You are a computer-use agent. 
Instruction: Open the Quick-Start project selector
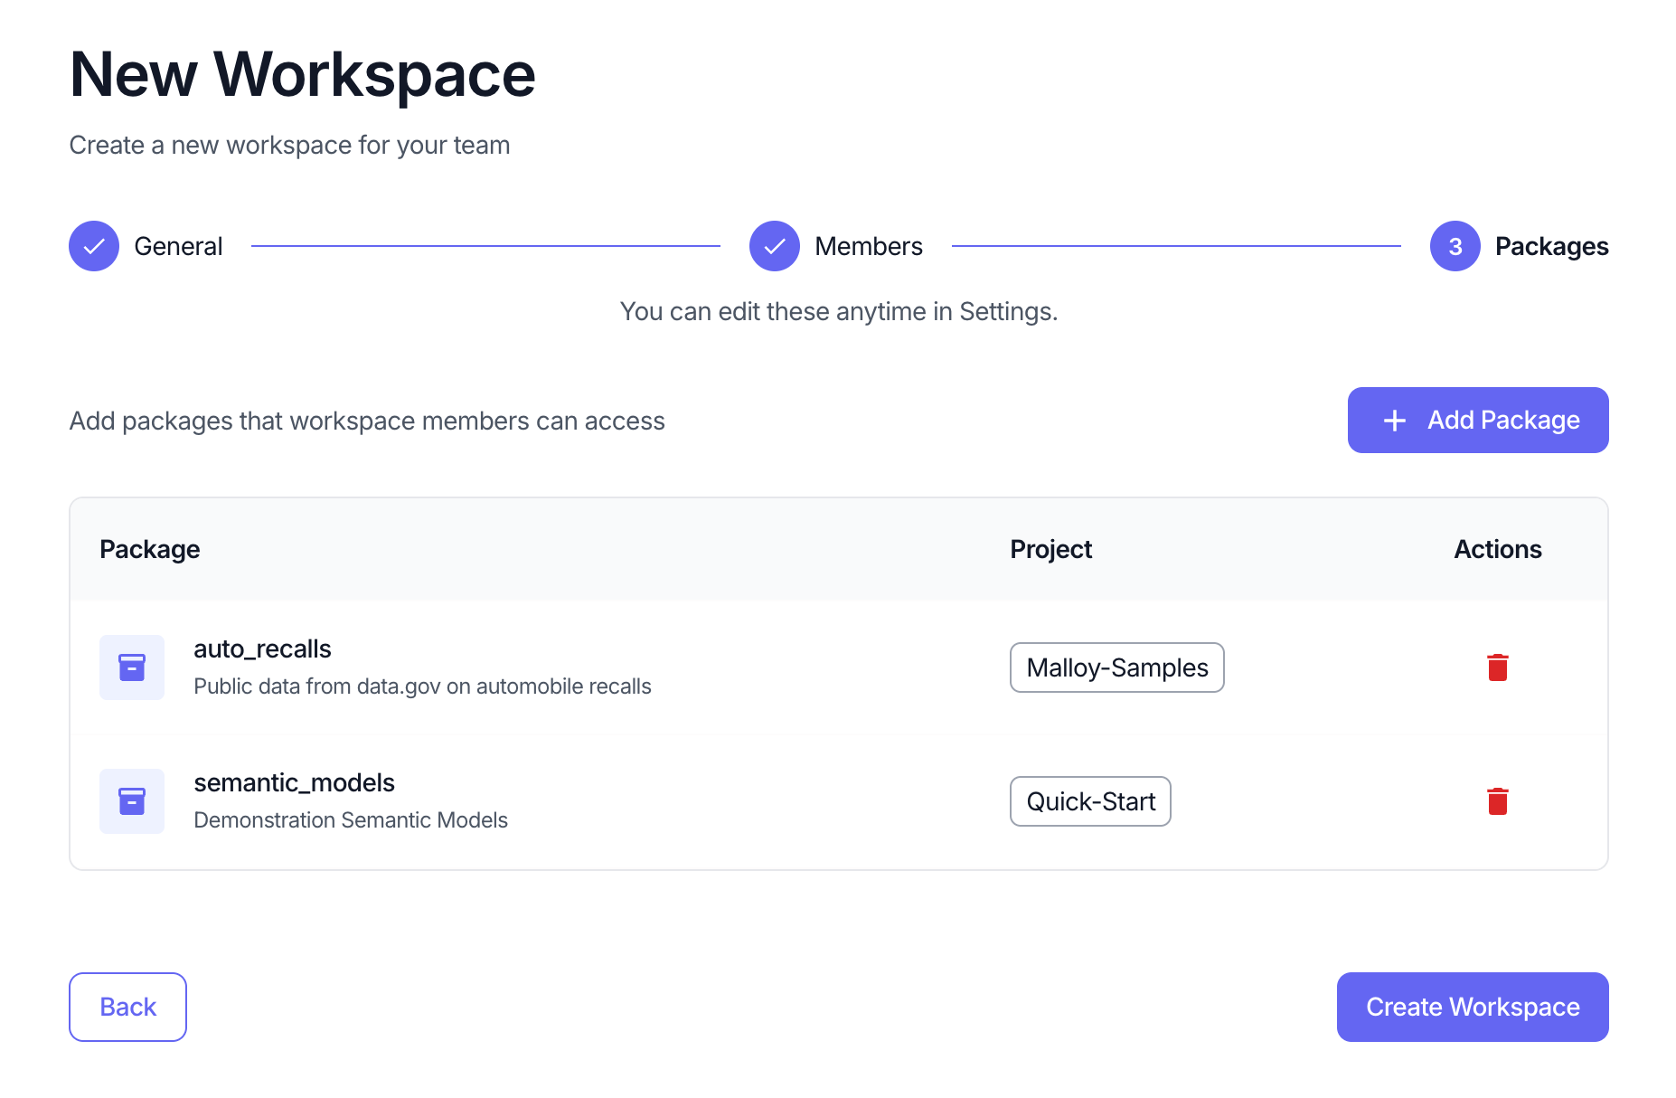tap(1090, 801)
